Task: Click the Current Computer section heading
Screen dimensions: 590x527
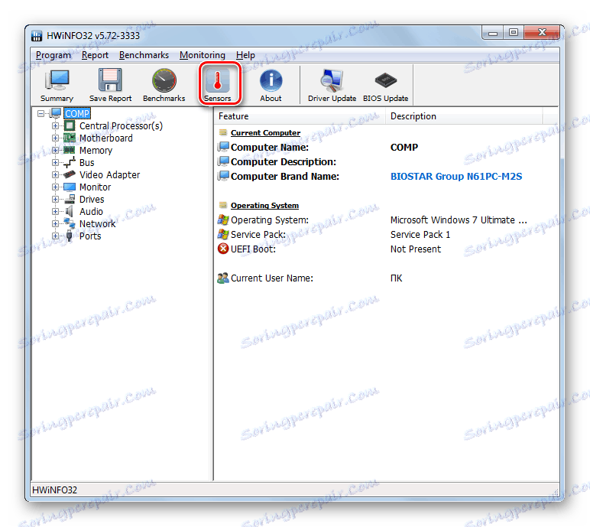Action: (x=265, y=132)
